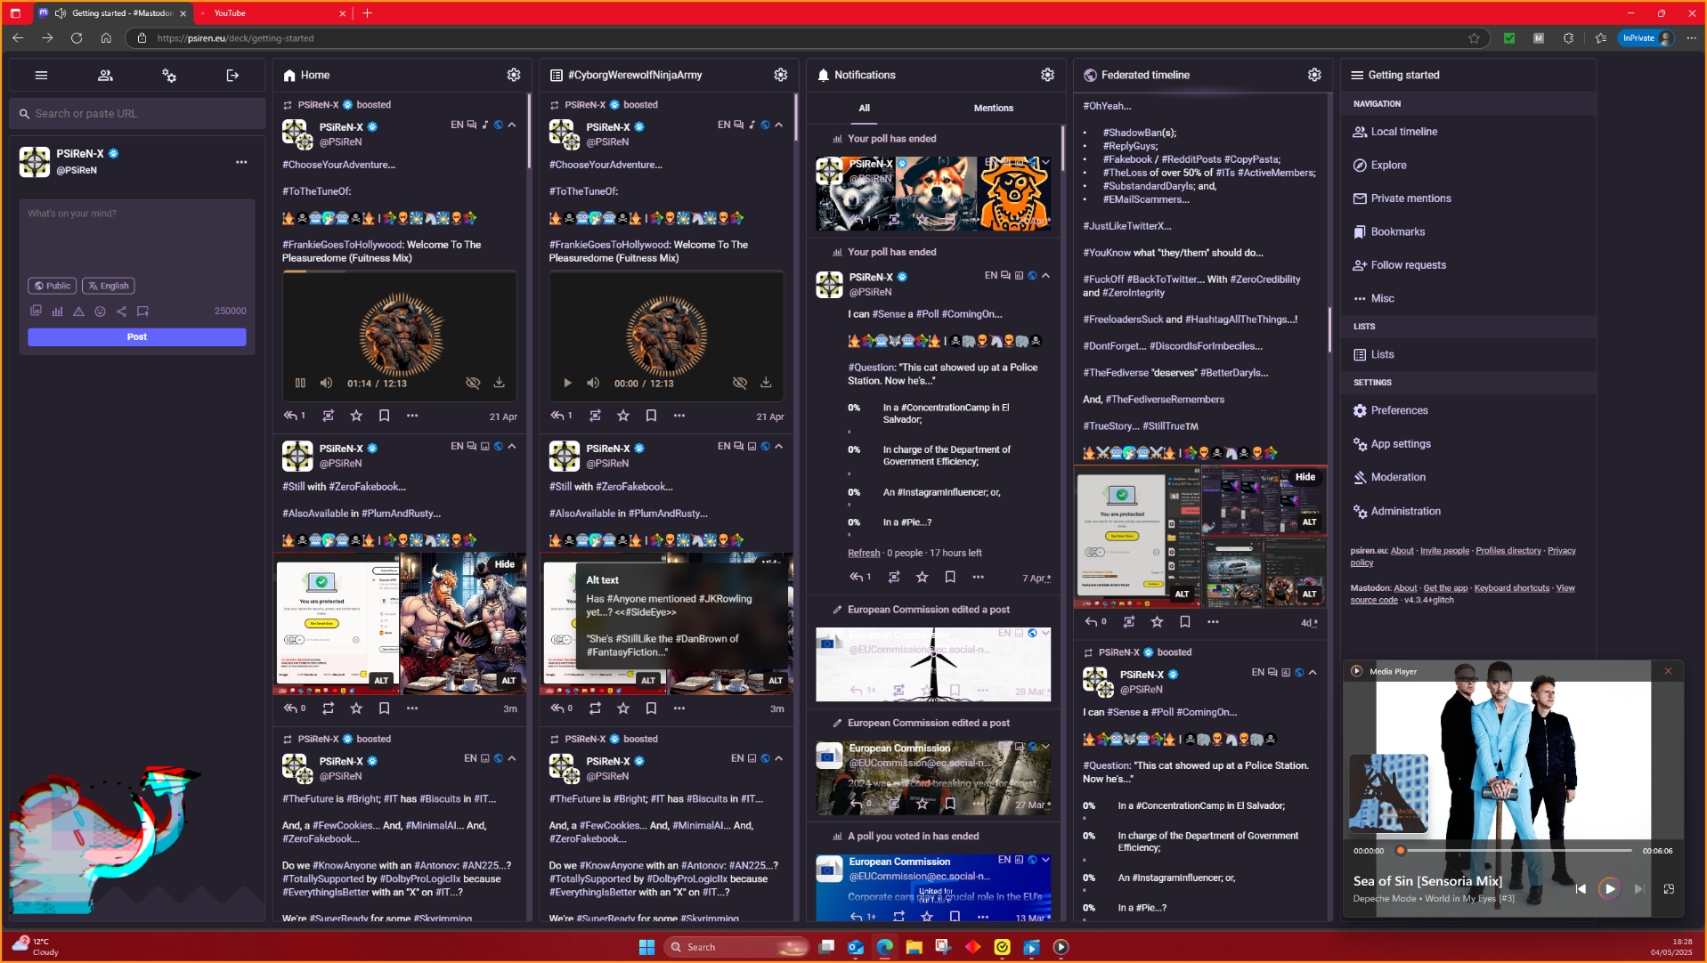Download audio in the Home column player
This screenshot has height=963, width=1707.
[500, 383]
